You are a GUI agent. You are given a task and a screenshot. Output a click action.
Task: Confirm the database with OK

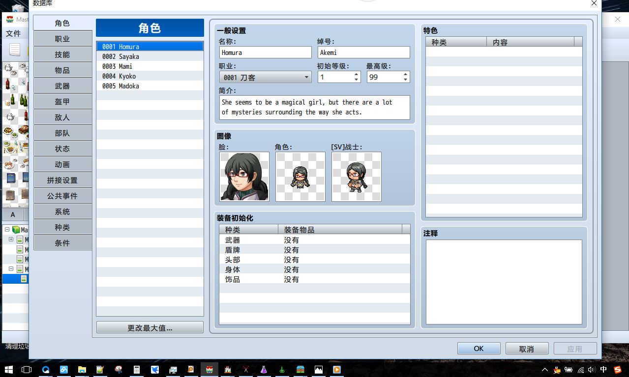(479, 349)
